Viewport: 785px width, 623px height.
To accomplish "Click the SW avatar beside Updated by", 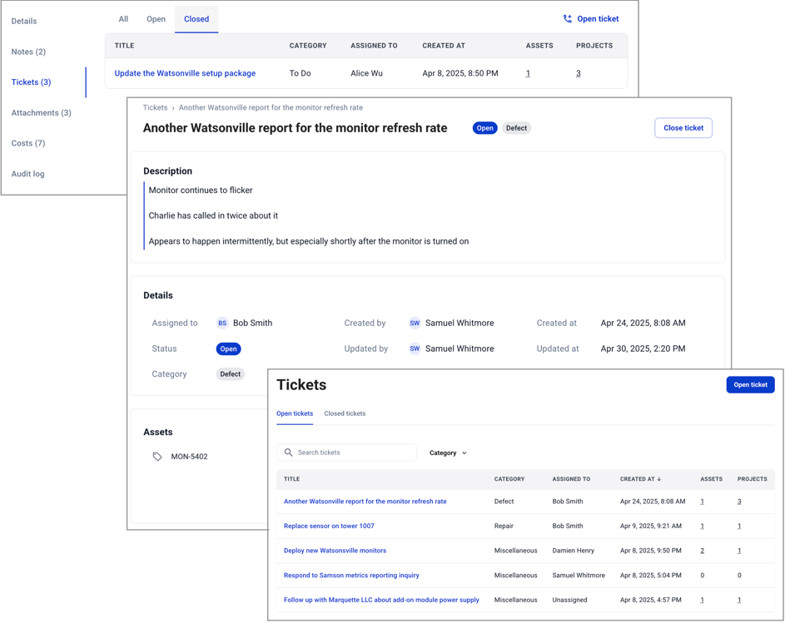I will coord(415,349).
